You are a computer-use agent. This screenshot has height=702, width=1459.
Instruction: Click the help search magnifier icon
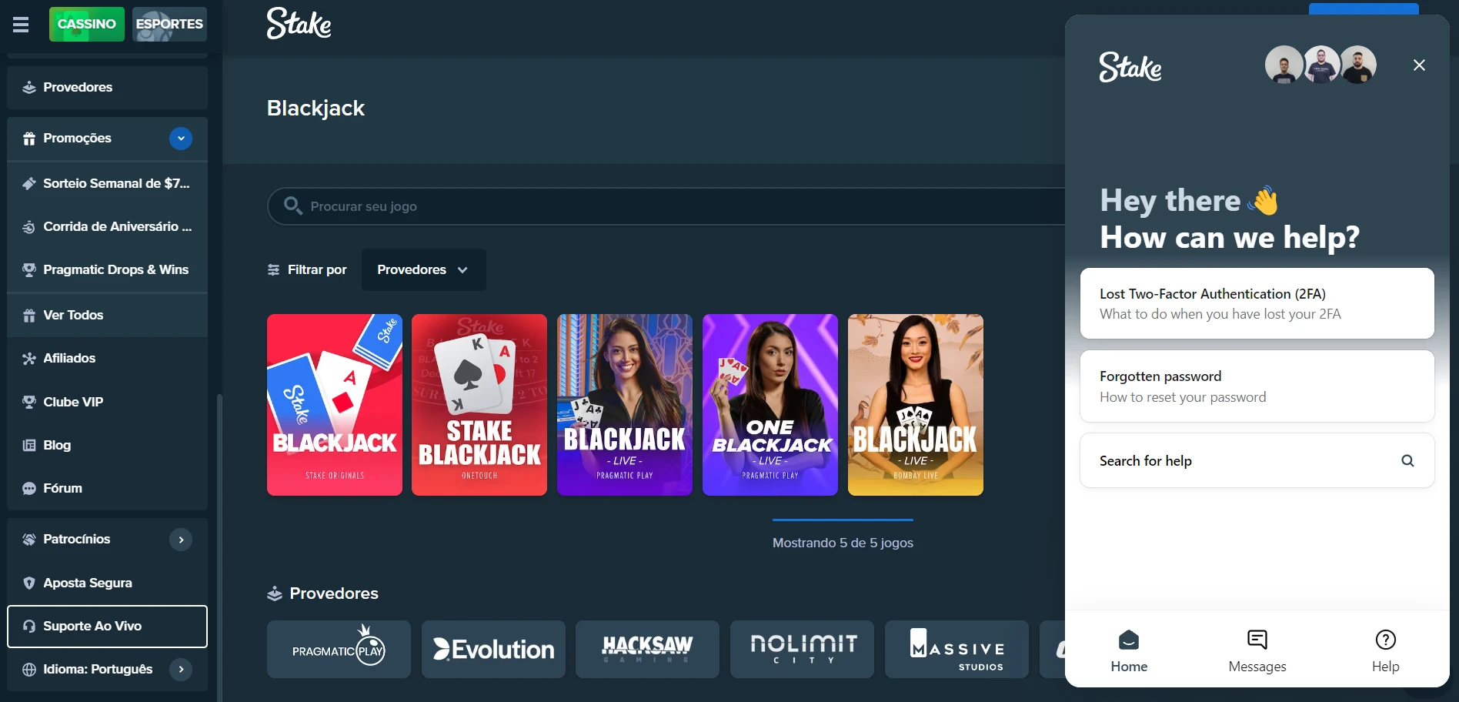point(1407,460)
